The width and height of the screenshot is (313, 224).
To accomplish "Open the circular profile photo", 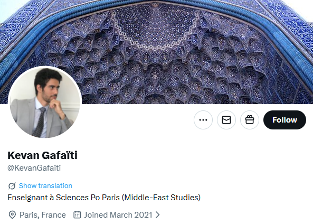I will pyautogui.click(x=45, y=102).
